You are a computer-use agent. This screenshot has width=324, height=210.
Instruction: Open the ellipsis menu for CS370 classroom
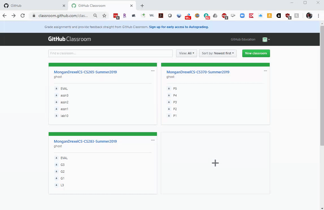265,71
